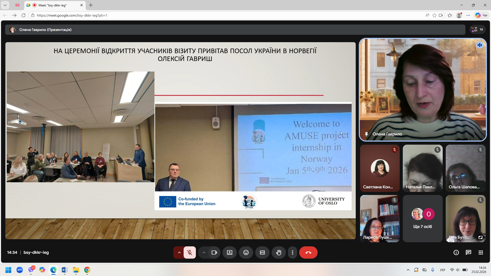Click the raise hand icon
491x276 pixels.
[278, 252]
